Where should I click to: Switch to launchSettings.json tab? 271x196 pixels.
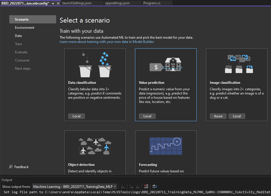pyautogui.click(x=77, y=3)
